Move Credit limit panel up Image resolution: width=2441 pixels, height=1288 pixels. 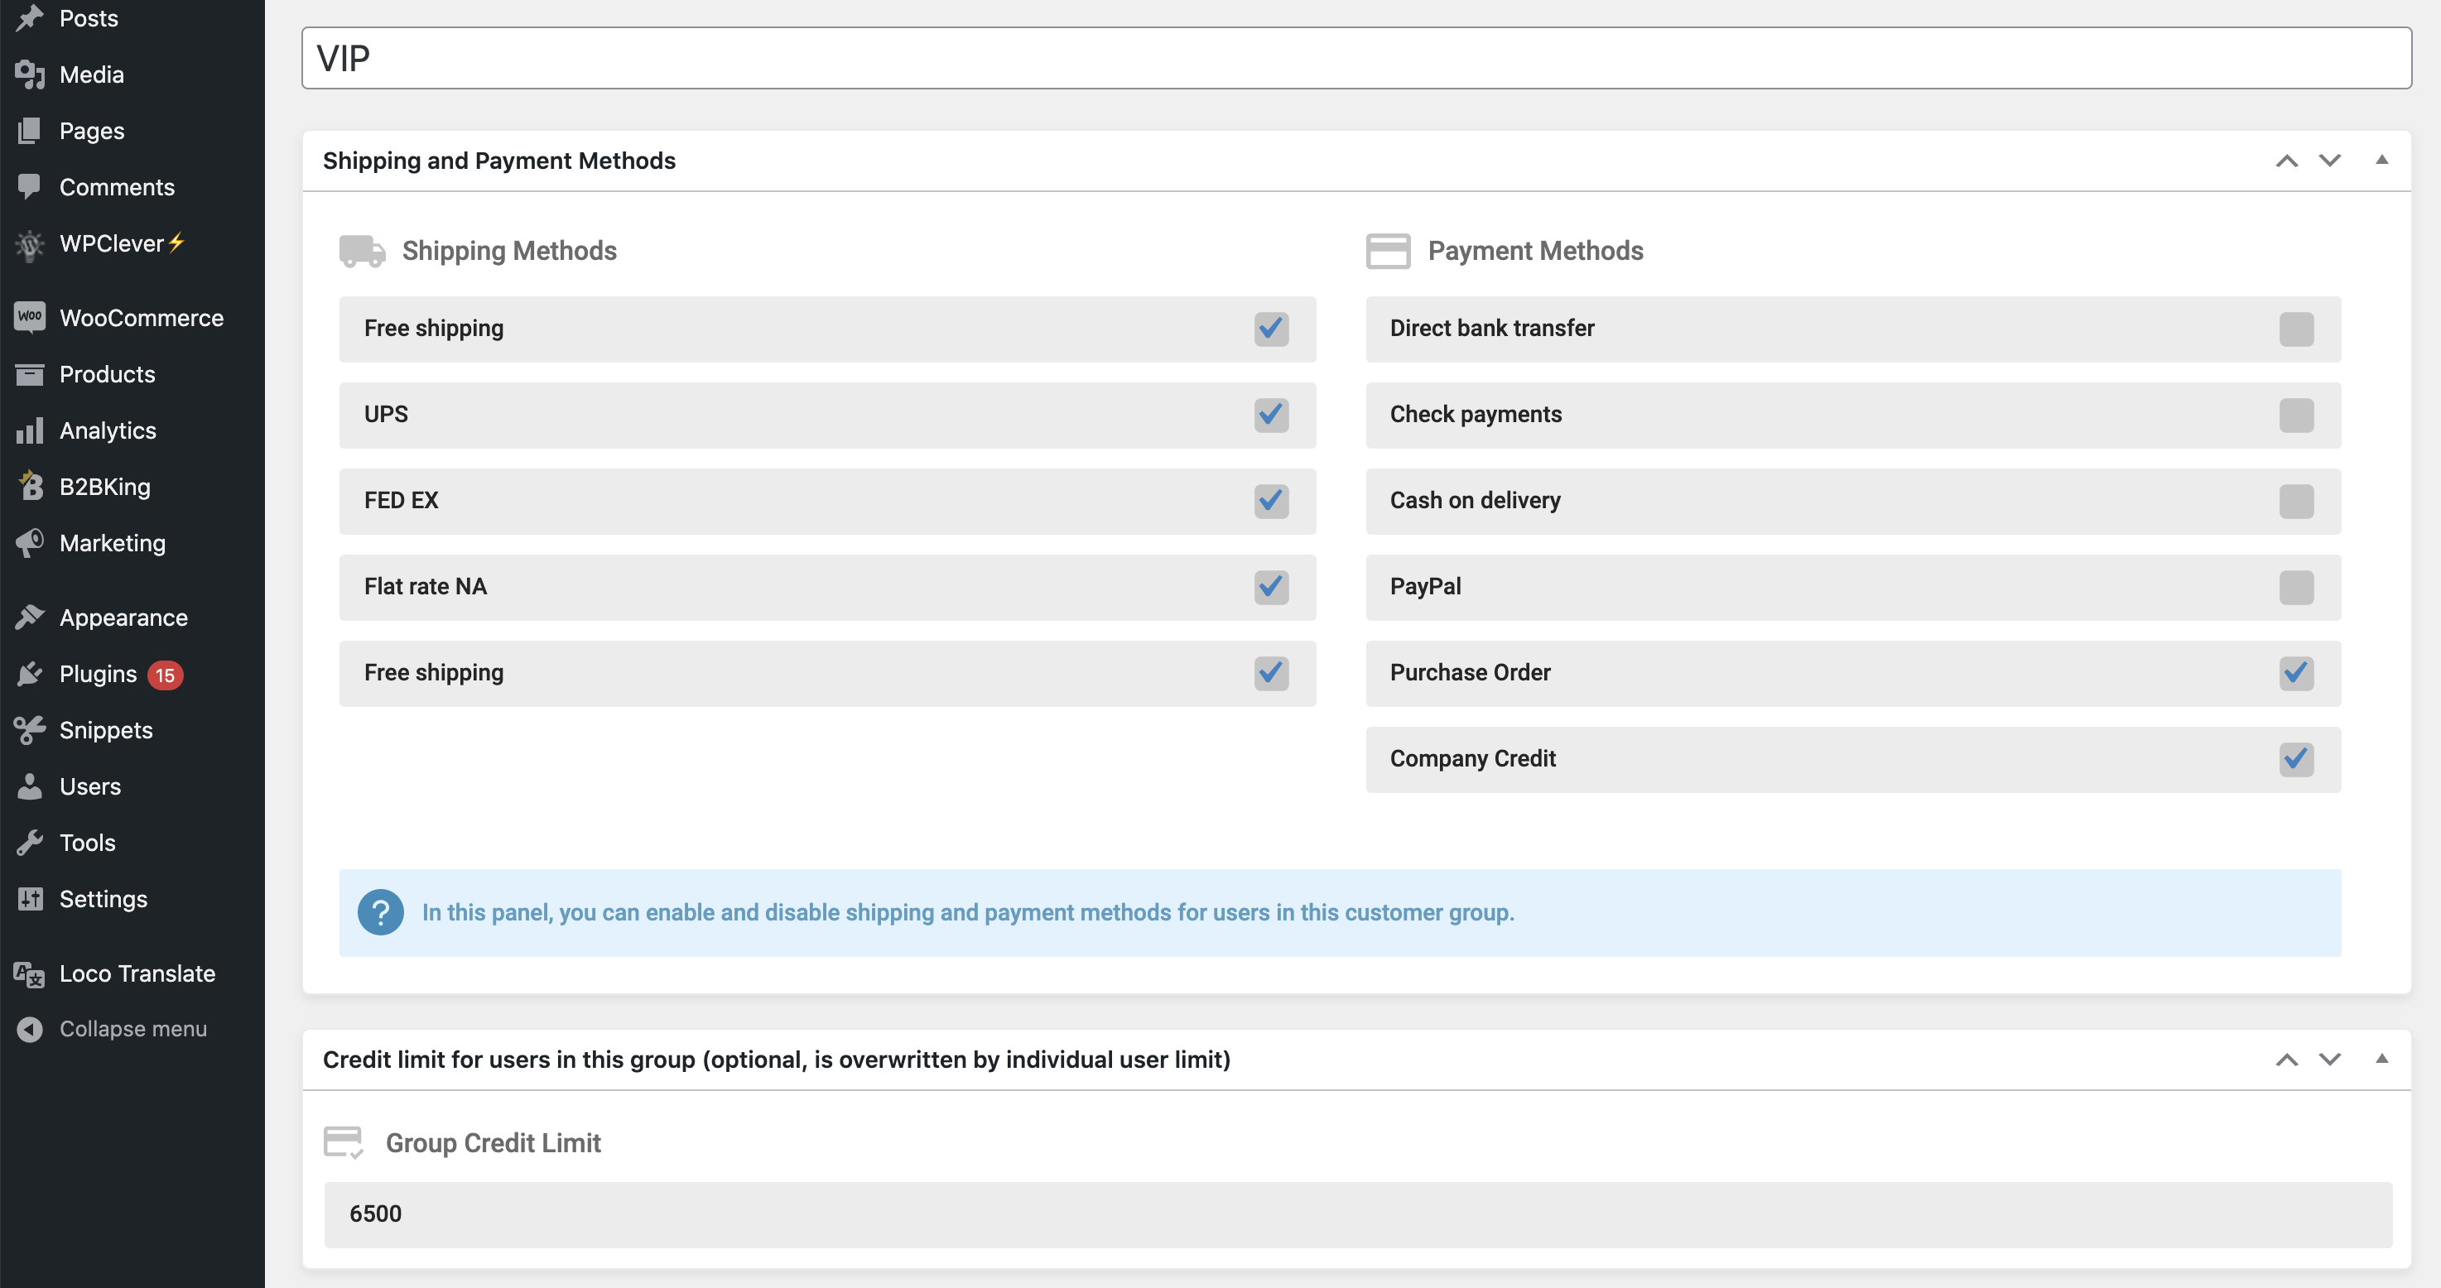(2286, 1059)
